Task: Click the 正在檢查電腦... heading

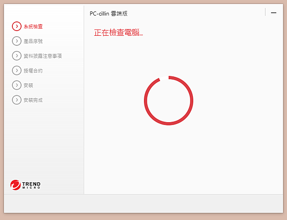Action: (x=118, y=32)
